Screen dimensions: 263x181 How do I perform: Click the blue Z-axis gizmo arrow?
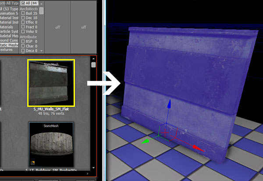pos(169,105)
